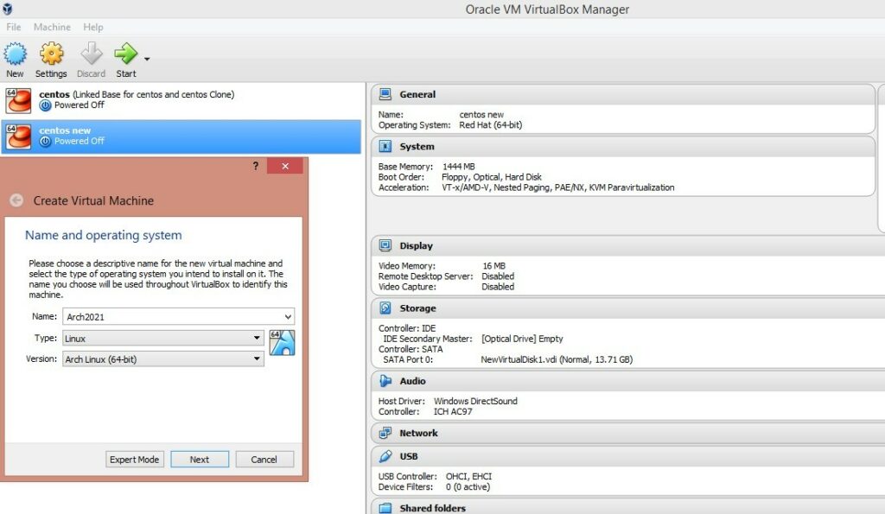Select the centos linked base VM entry
885x514 pixels.
click(x=181, y=100)
